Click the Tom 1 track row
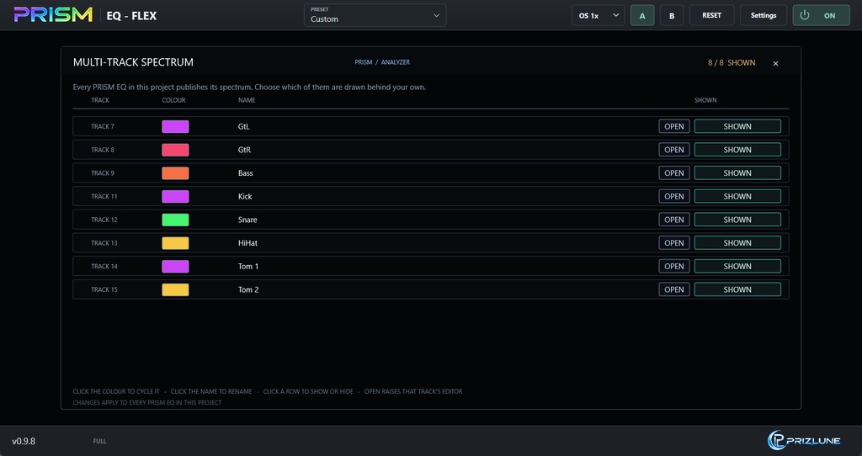 pos(430,267)
